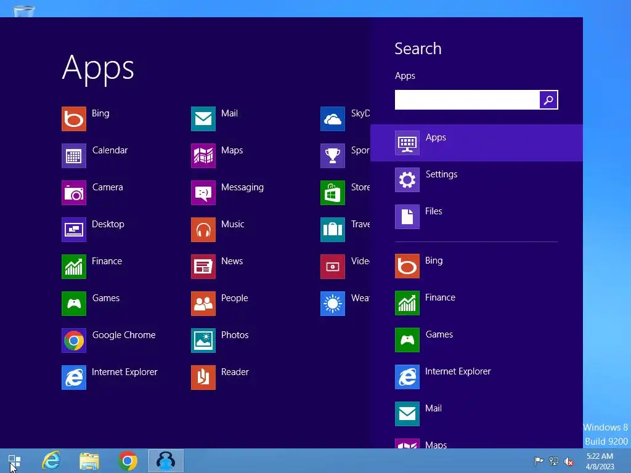Open Chrome from the taskbar

pyautogui.click(x=128, y=461)
